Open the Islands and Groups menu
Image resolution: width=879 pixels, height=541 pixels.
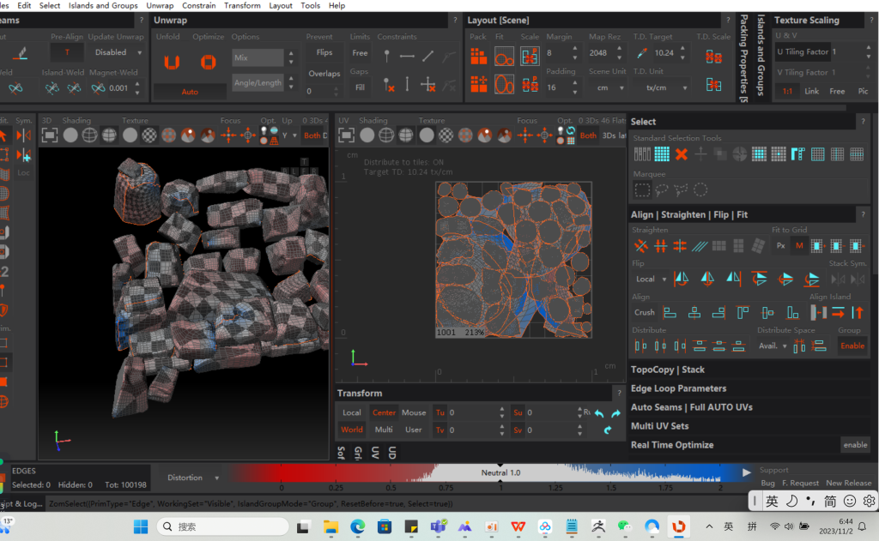[103, 5]
